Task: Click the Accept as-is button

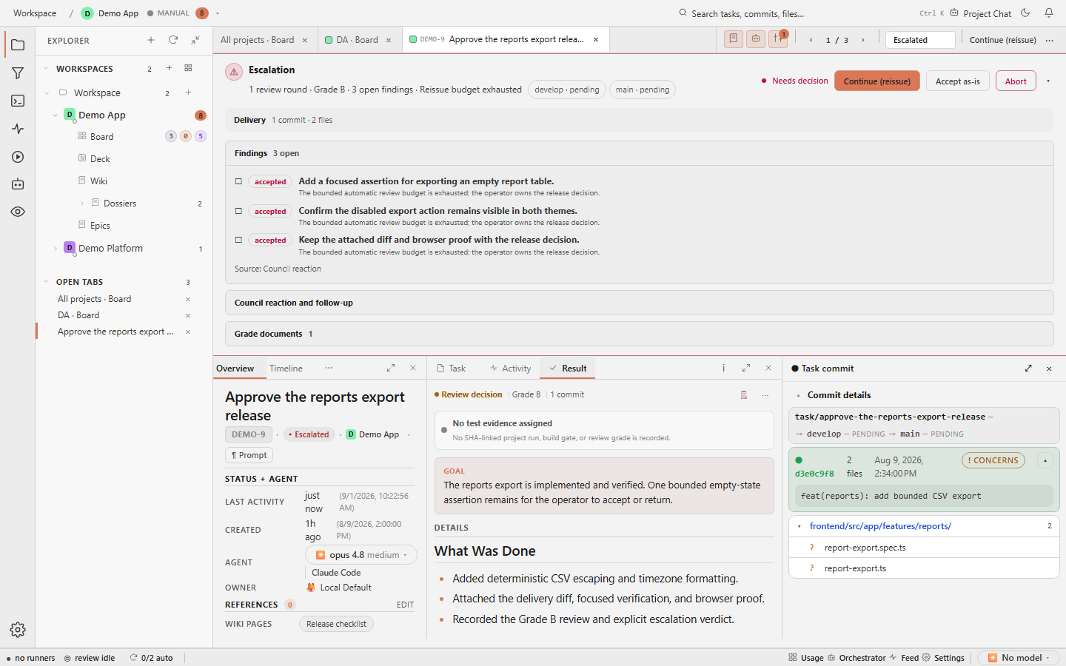Action: (x=957, y=81)
